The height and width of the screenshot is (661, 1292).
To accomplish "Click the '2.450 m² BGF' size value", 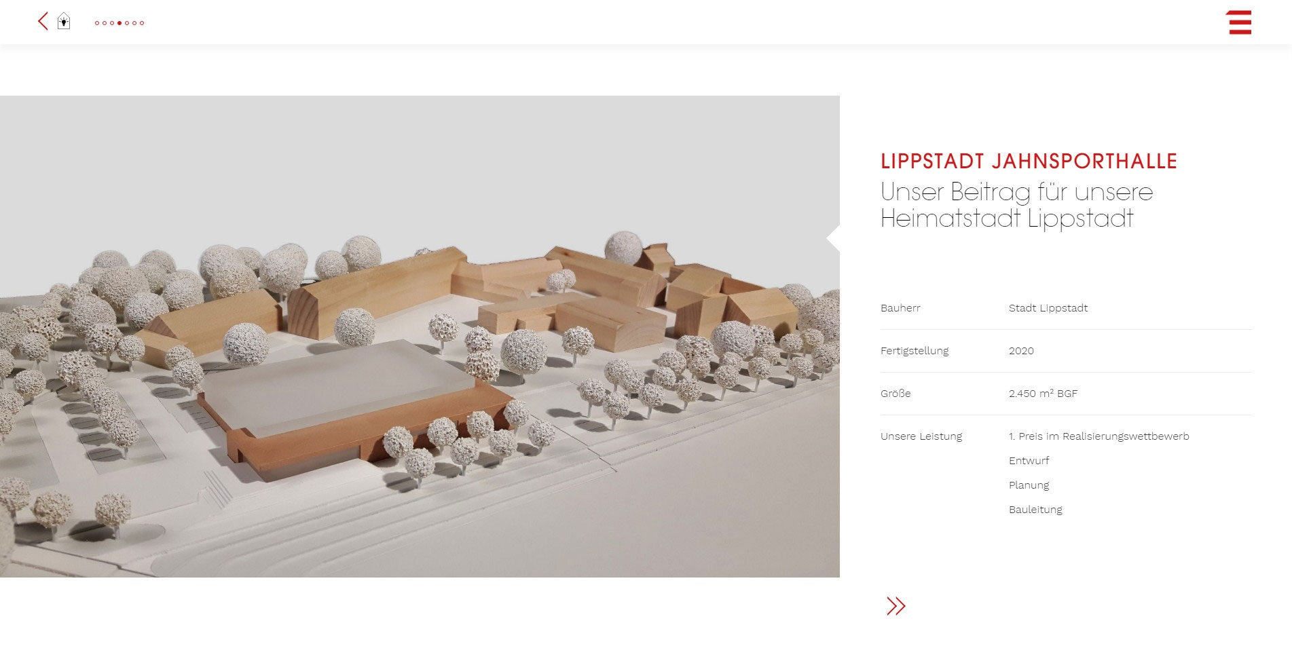I will click(x=1043, y=393).
